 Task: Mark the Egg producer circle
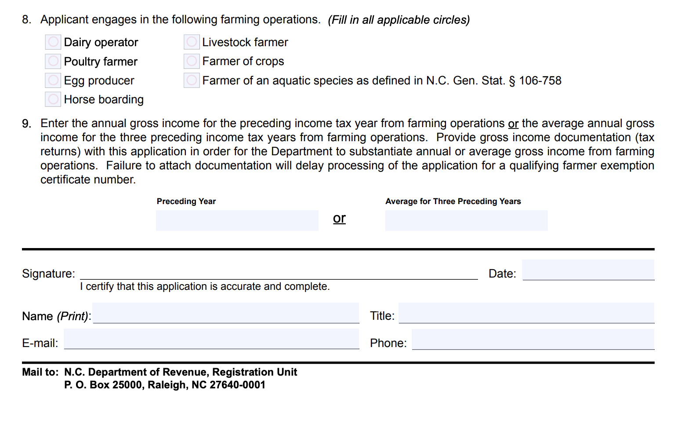53,80
